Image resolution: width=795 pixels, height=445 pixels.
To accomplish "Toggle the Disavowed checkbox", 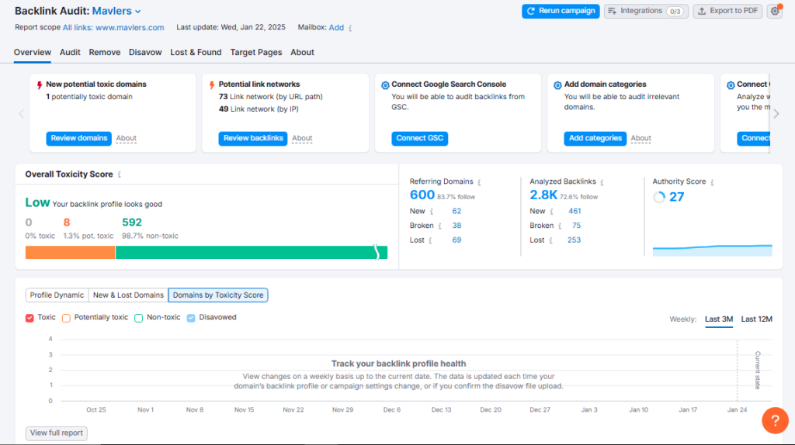I will 191,318.
